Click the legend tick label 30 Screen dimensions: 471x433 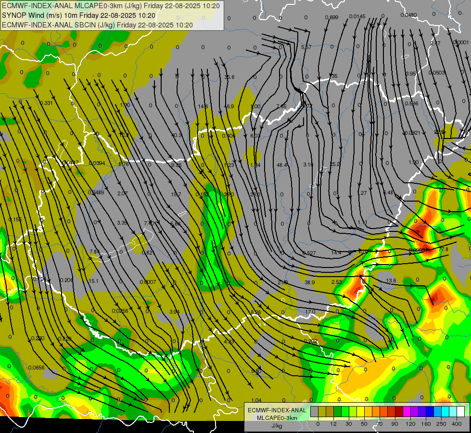coord(348,424)
